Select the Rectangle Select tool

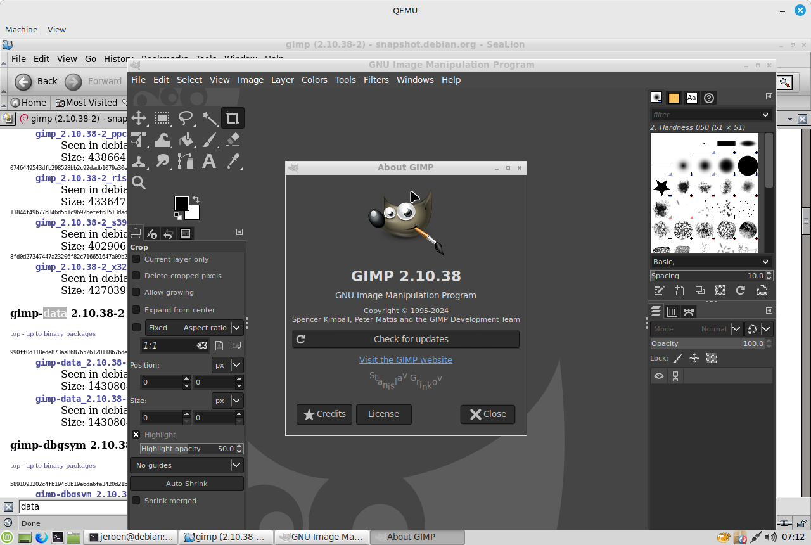tap(162, 118)
